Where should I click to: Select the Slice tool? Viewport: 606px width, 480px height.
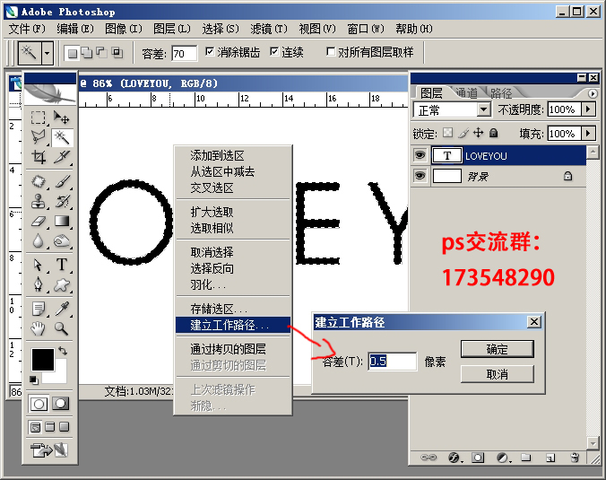click(x=62, y=157)
